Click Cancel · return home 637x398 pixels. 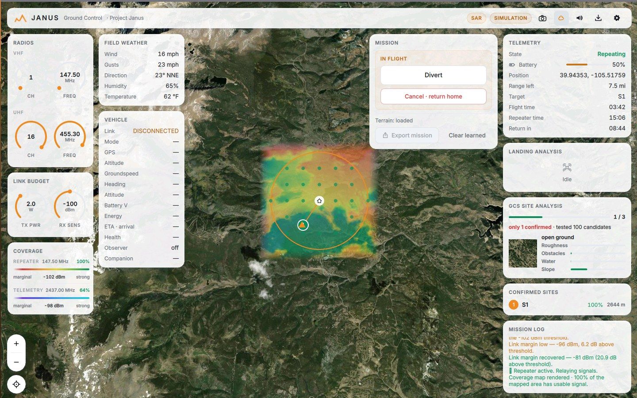[x=434, y=96]
